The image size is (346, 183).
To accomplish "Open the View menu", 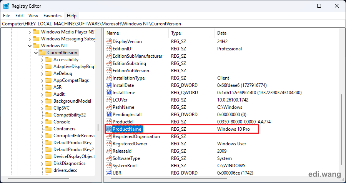I will point(33,16).
